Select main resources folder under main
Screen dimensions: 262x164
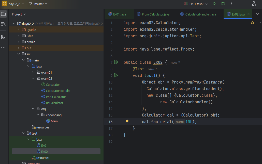click(43, 127)
